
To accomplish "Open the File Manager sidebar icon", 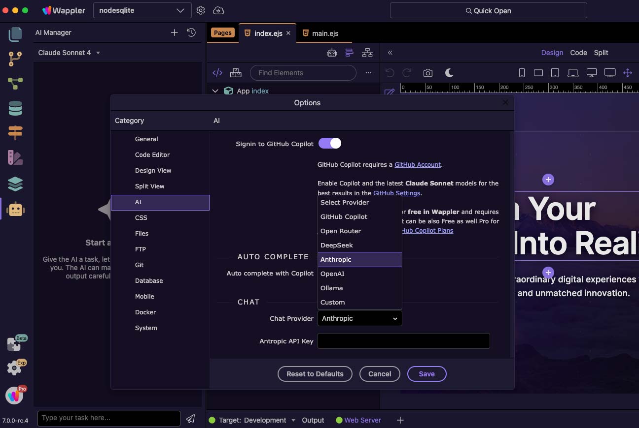I will [x=15, y=34].
